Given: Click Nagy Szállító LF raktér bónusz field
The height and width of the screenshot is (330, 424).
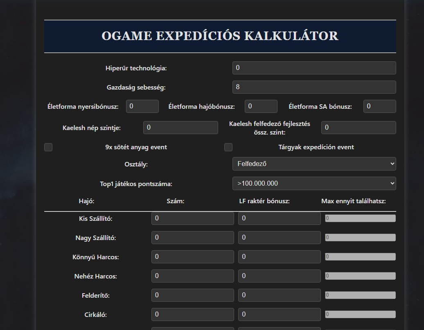Looking at the screenshot, I should pos(280,238).
